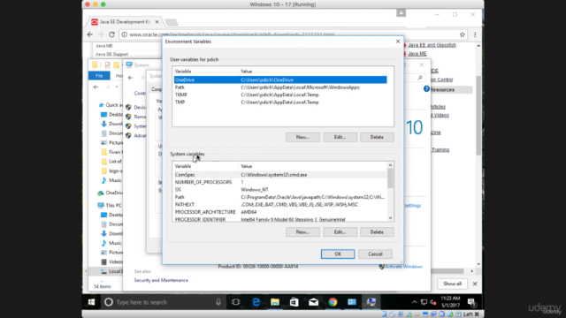
Task: Open Microsoft Store from the taskbar
Action: point(294,302)
